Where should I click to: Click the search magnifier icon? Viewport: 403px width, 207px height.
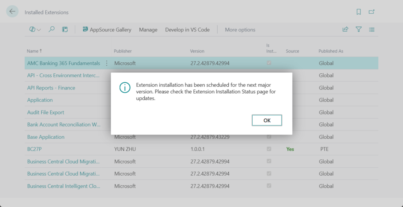click(x=52, y=29)
